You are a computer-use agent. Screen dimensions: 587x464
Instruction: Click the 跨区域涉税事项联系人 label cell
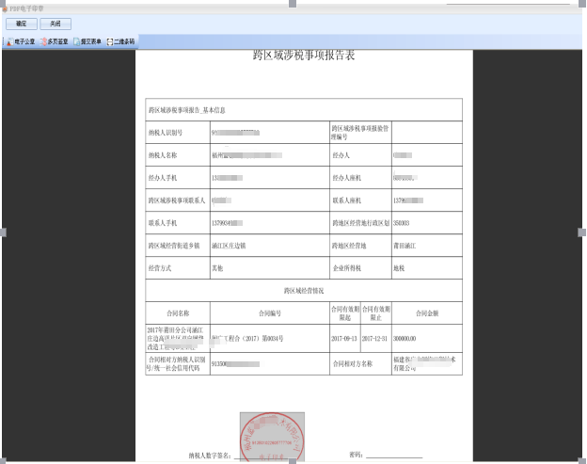178,200
